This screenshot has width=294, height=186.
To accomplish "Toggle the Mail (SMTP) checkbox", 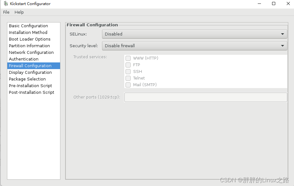I will tap(128, 85).
